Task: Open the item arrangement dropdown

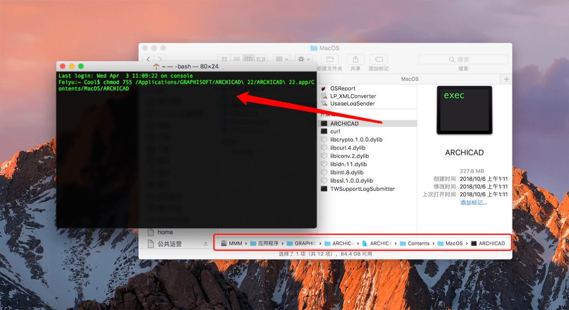Action: (x=281, y=59)
